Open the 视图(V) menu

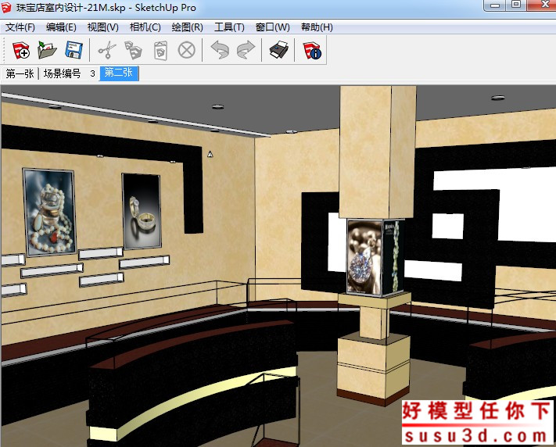pyautogui.click(x=102, y=27)
